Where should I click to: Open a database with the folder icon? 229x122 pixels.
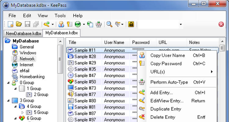[x=19, y=24]
